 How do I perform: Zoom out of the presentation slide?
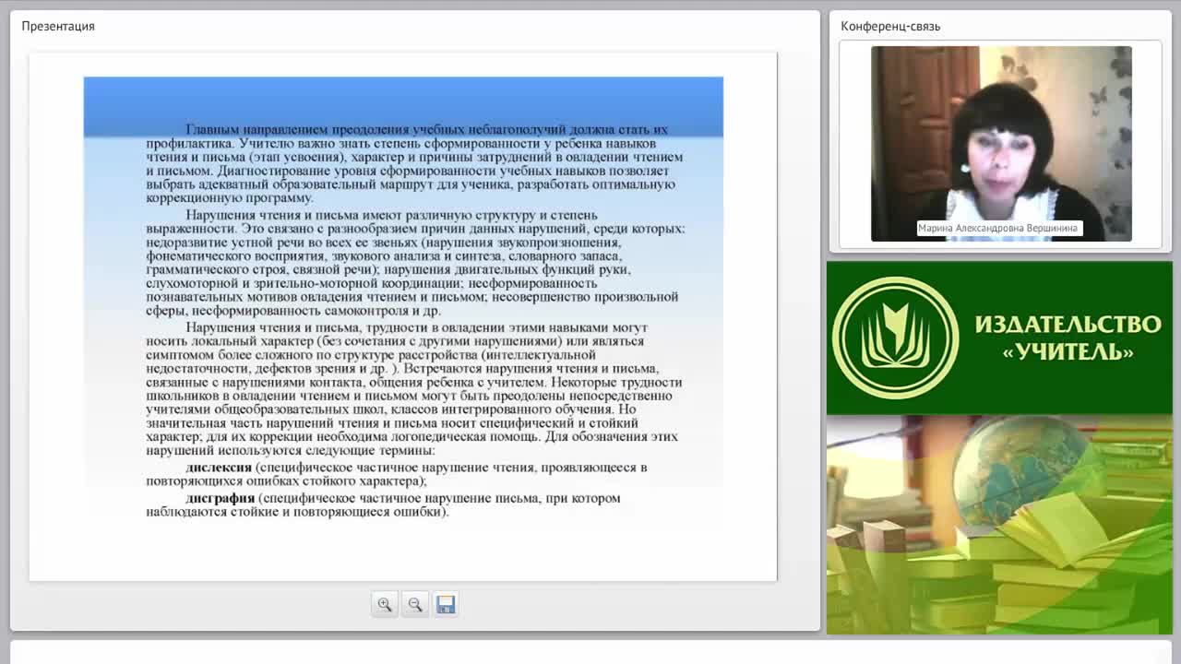(x=415, y=604)
